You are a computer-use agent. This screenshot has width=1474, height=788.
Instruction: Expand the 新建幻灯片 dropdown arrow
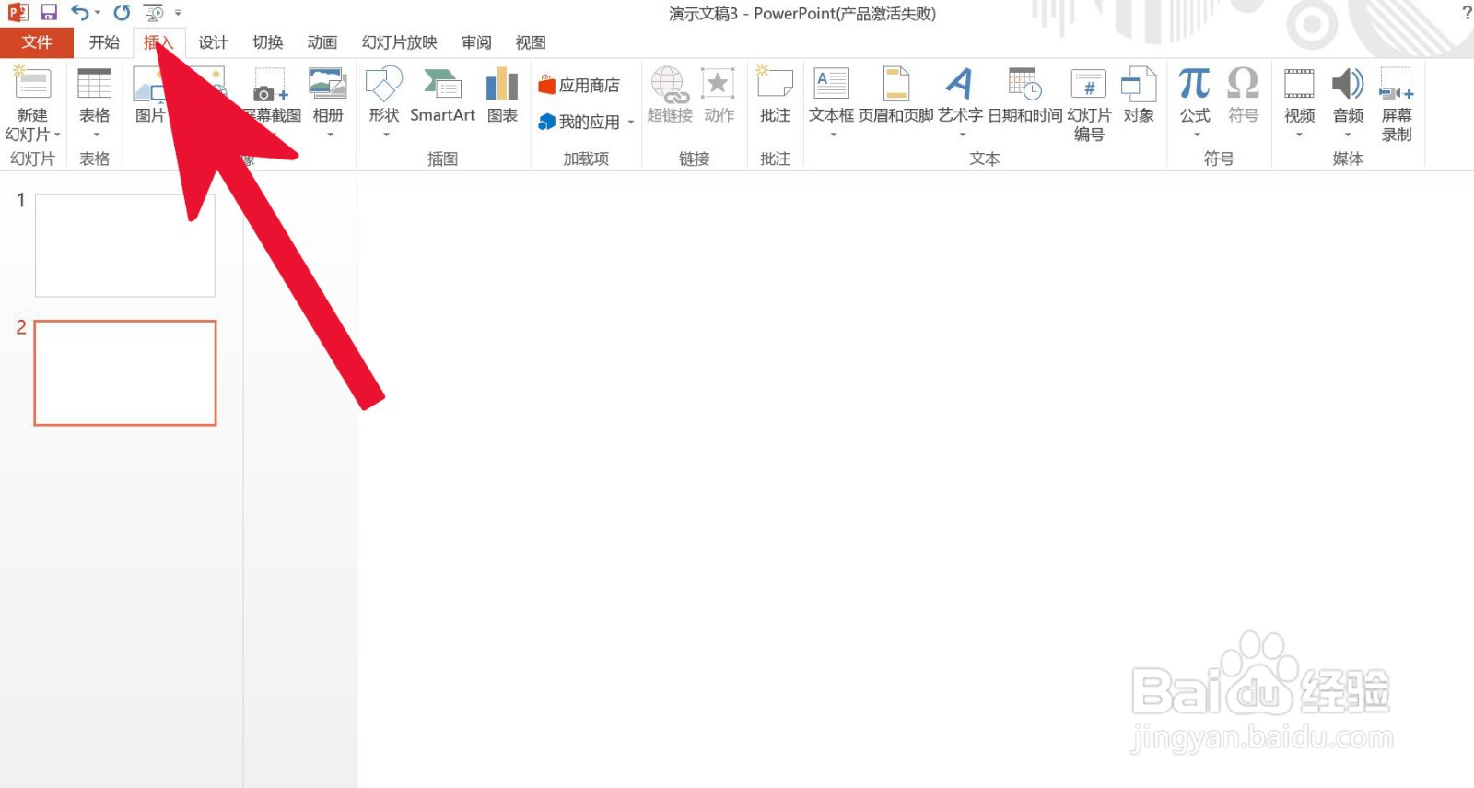pyautogui.click(x=57, y=135)
